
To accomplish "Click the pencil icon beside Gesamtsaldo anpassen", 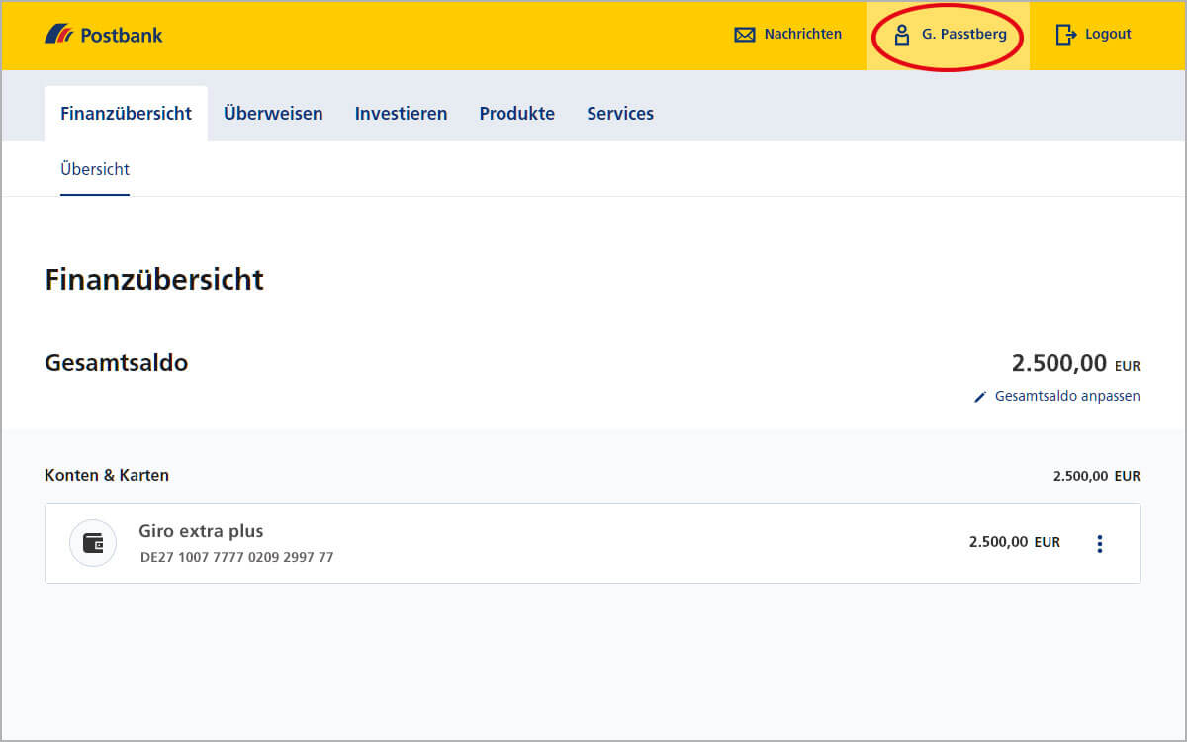I will 980,397.
